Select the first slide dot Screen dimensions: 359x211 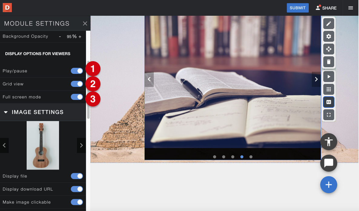click(x=215, y=157)
